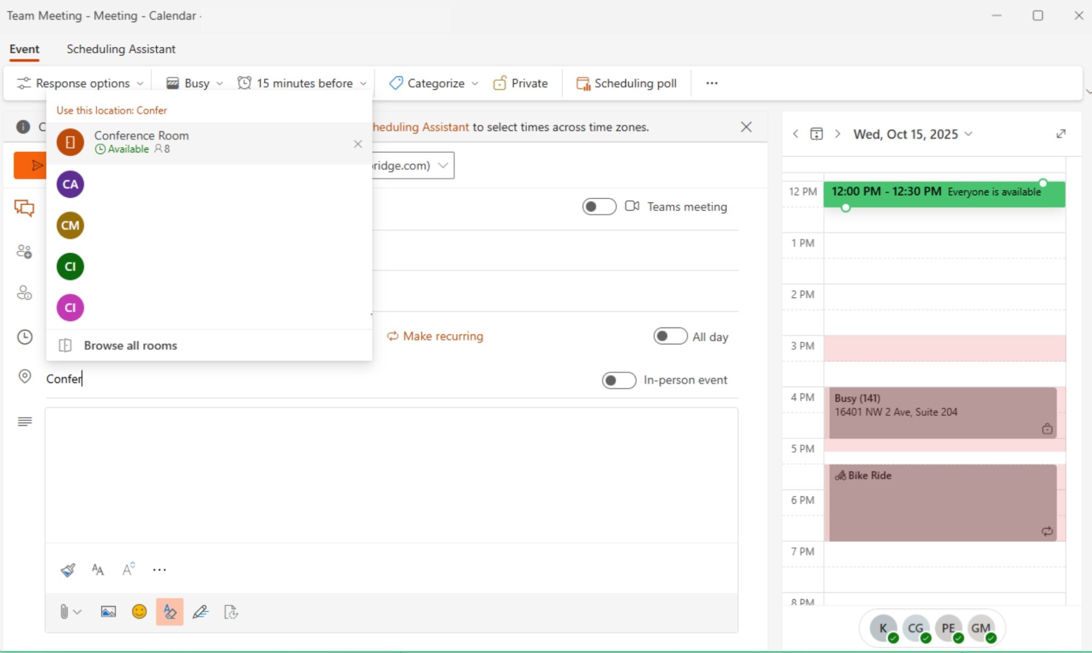Open the attach file dropdown arrow
Viewport: 1092px width, 653px height.
78,612
